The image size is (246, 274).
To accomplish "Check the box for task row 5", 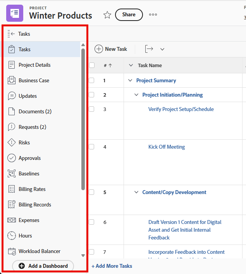I will (91, 192).
